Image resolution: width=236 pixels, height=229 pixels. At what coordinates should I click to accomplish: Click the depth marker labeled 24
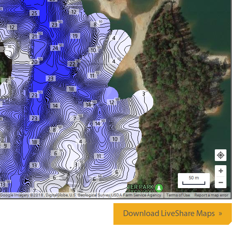coord(55,48)
